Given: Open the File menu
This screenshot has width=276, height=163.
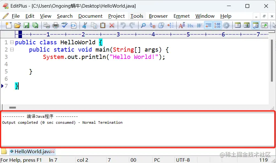Looking at the screenshot, I should pos(16,16).
